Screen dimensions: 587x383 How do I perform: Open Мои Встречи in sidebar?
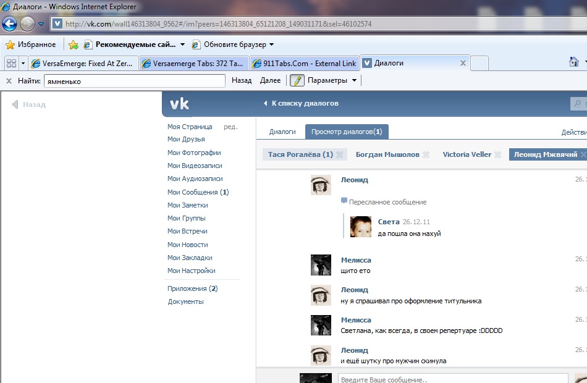coord(187,232)
